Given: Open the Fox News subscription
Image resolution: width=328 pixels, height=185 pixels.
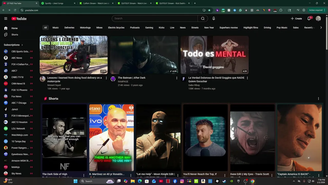Looking at the screenshot, I should pos(18,96).
